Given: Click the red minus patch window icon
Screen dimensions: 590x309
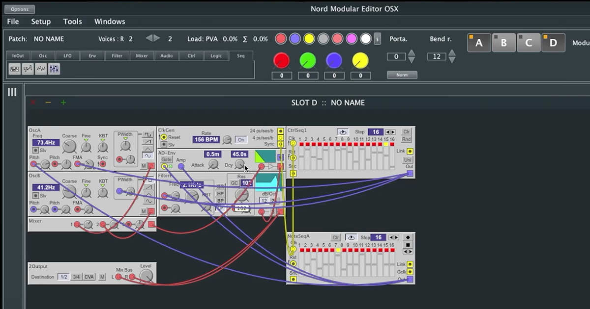Looking at the screenshot, I should (x=48, y=103).
